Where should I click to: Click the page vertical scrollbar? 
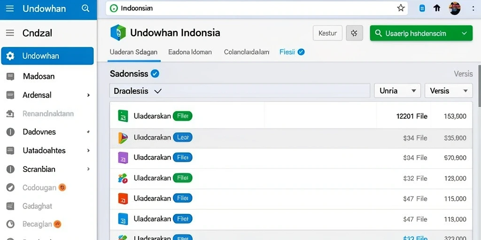coord(480,86)
